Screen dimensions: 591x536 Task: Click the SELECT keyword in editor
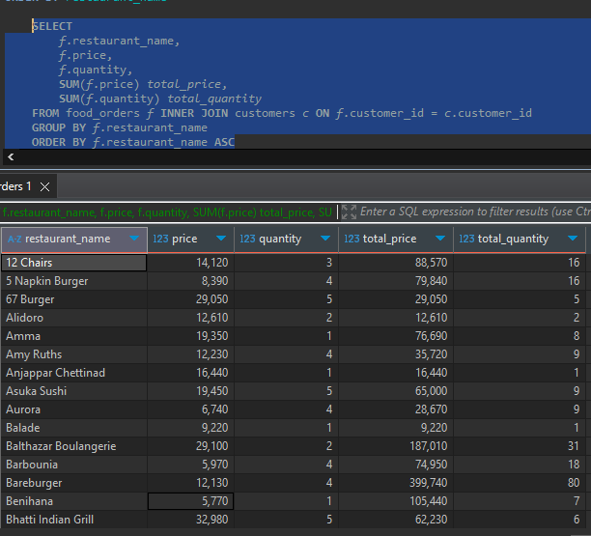point(52,26)
